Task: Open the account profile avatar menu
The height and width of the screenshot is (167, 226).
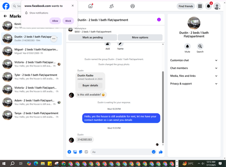Action: 217,6
